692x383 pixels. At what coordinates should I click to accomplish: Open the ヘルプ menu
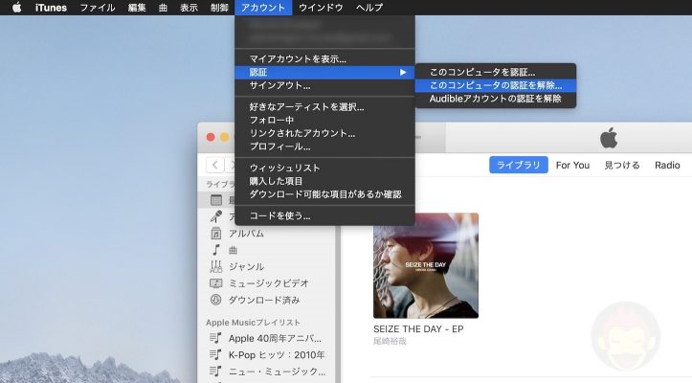point(369,8)
